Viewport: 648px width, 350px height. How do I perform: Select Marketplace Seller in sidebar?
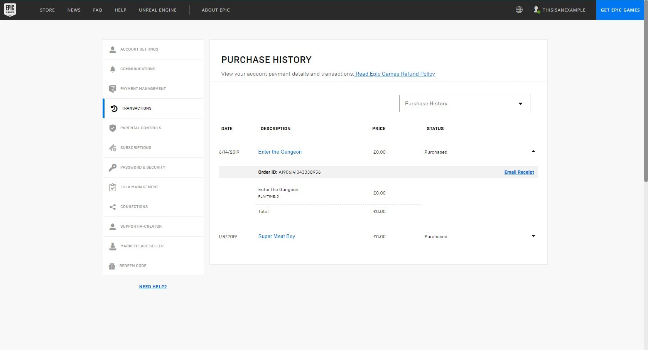point(153,246)
